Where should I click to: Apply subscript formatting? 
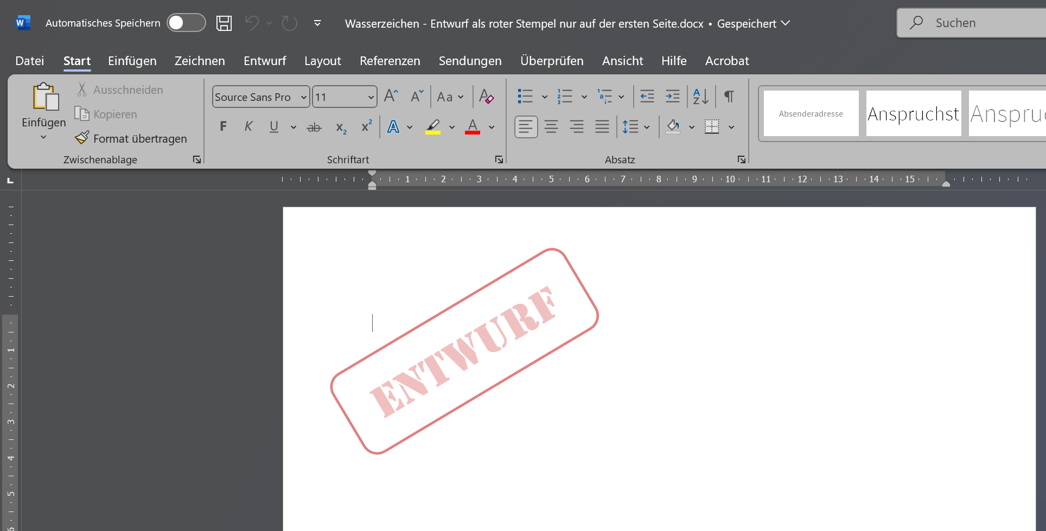[x=341, y=127]
